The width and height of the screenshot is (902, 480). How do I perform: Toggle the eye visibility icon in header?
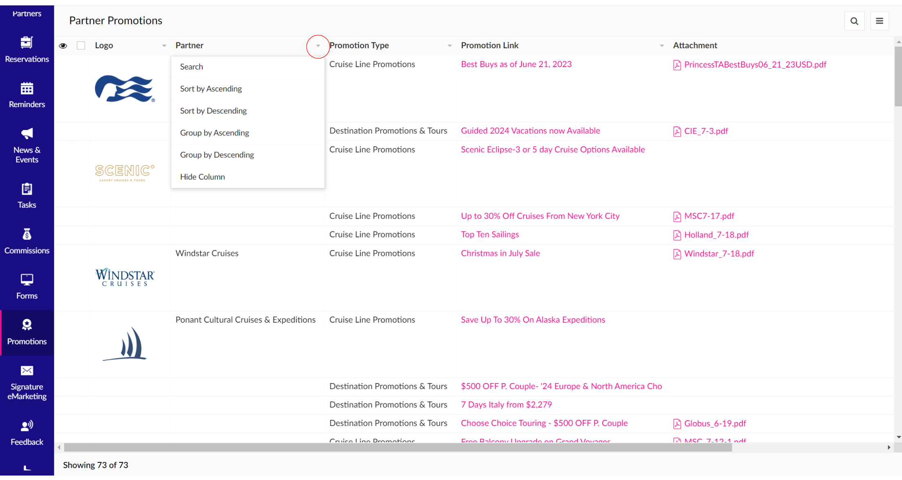[63, 45]
